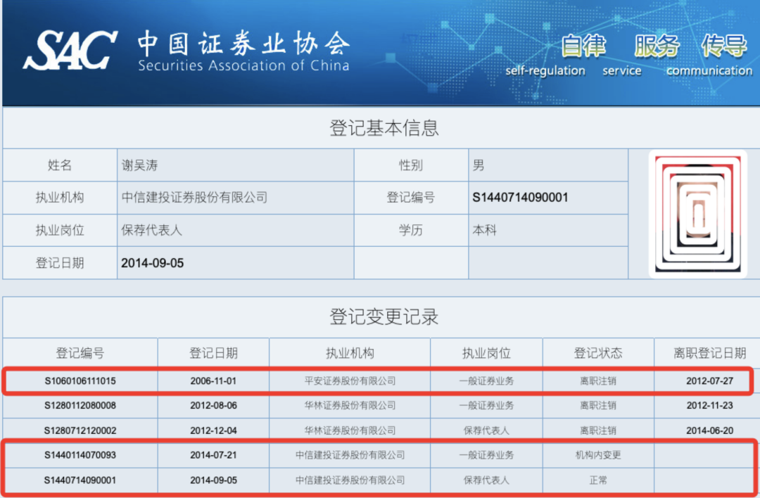Image resolution: width=760 pixels, height=498 pixels.
Task: Click the 执业机构 column header in records
Action: coord(350,353)
